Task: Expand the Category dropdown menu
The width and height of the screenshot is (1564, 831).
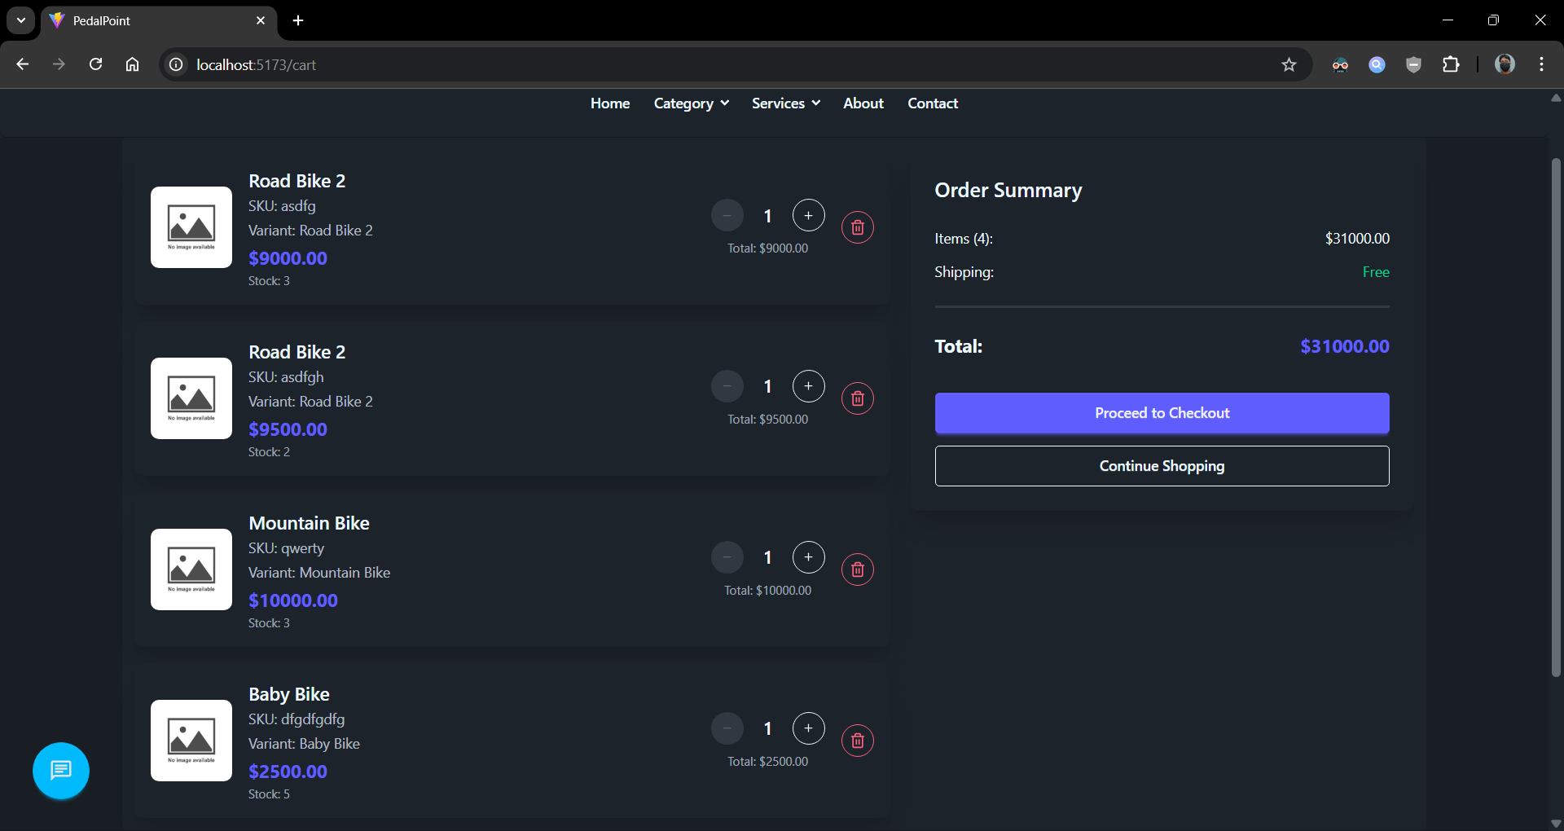Action: (691, 103)
